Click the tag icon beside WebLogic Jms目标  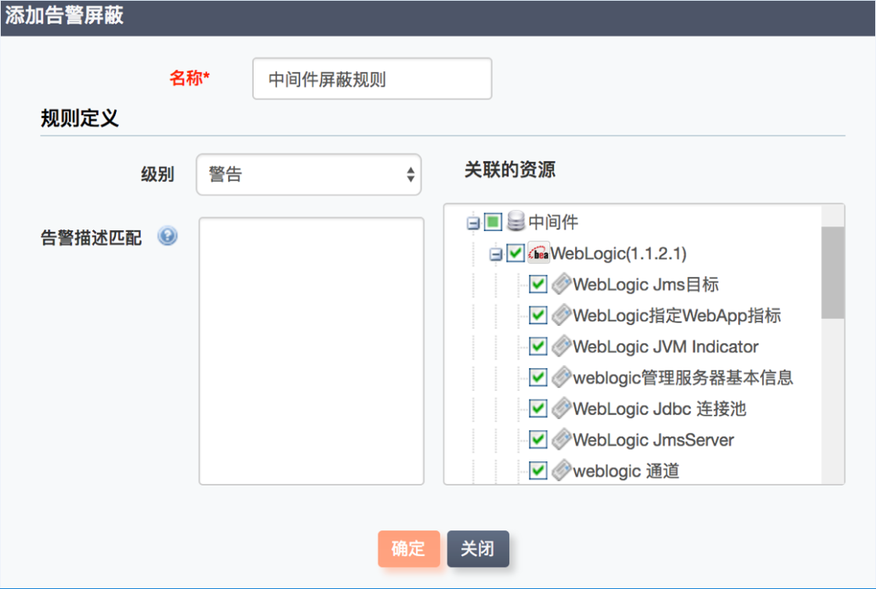point(560,284)
